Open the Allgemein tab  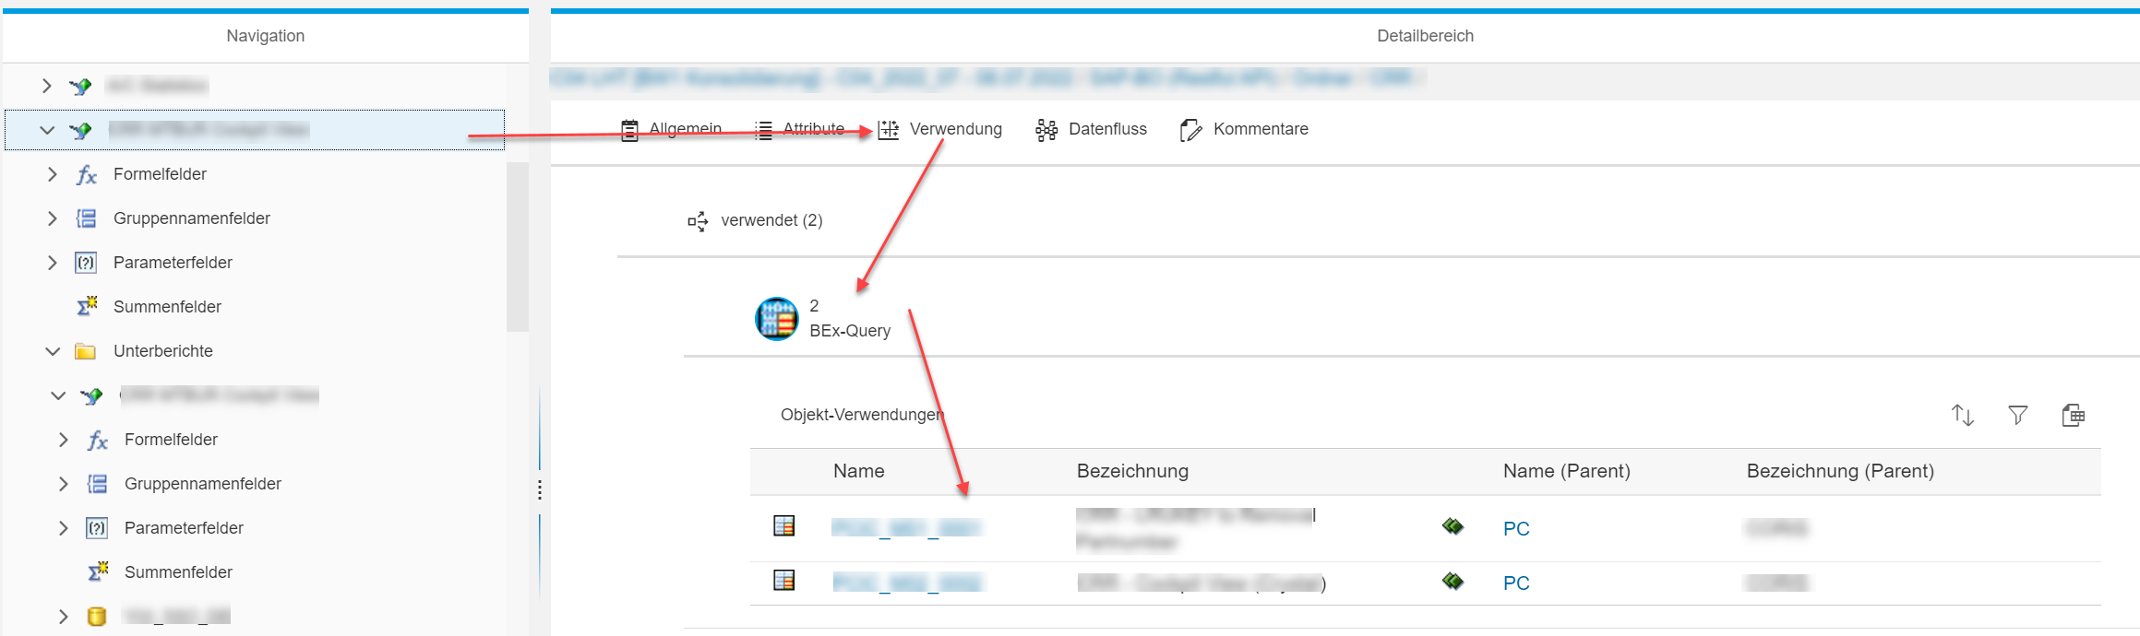[684, 129]
